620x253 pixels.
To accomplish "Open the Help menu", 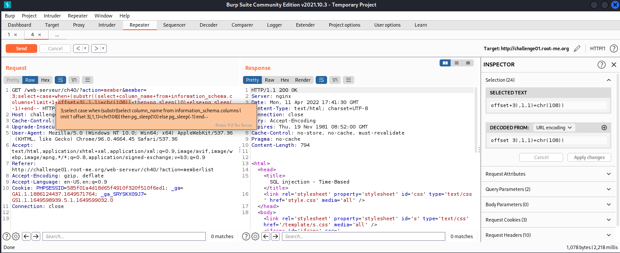I will (x=124, y=16).
